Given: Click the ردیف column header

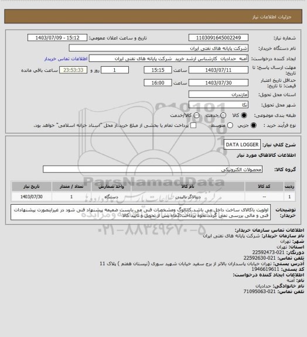Looking at the screenshot, I should click(x=289, y=186).
